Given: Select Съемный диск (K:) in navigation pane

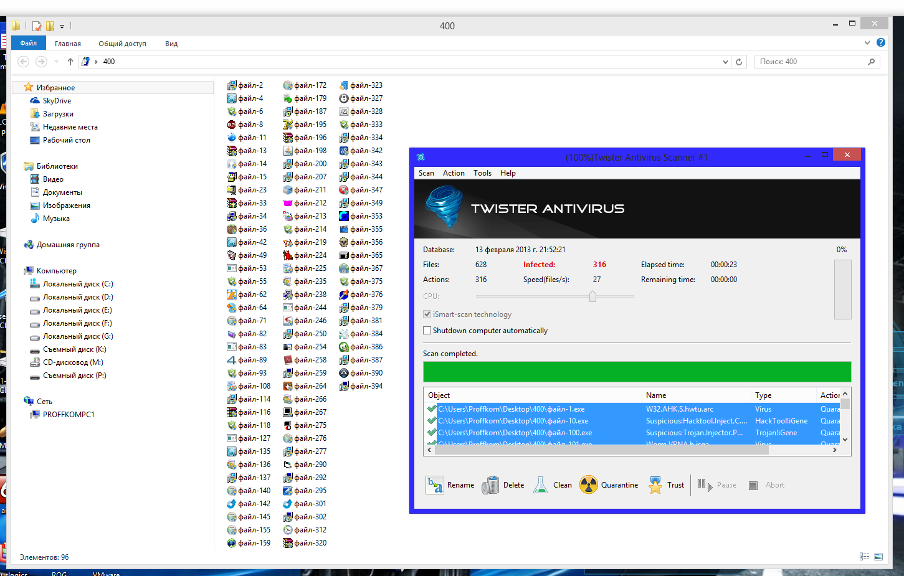Looking at the screenshot, I should coord(68,349).
